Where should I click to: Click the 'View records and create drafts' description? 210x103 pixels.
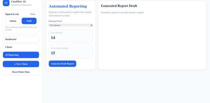pos(21,28)
